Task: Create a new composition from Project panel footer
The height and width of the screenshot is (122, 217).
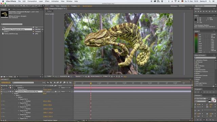Action: (7, 77)
